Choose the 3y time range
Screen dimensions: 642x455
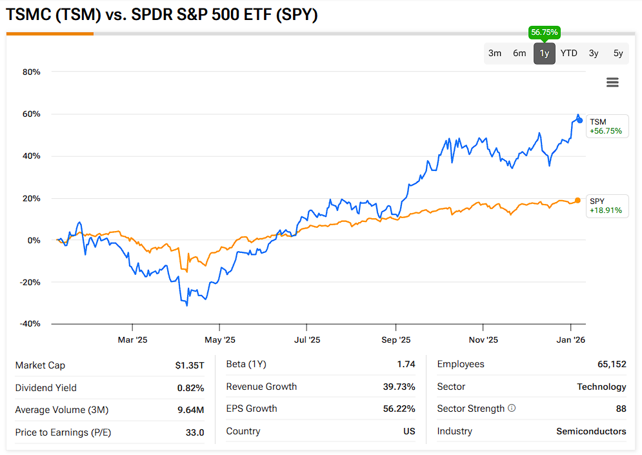(x=594, y=53)
